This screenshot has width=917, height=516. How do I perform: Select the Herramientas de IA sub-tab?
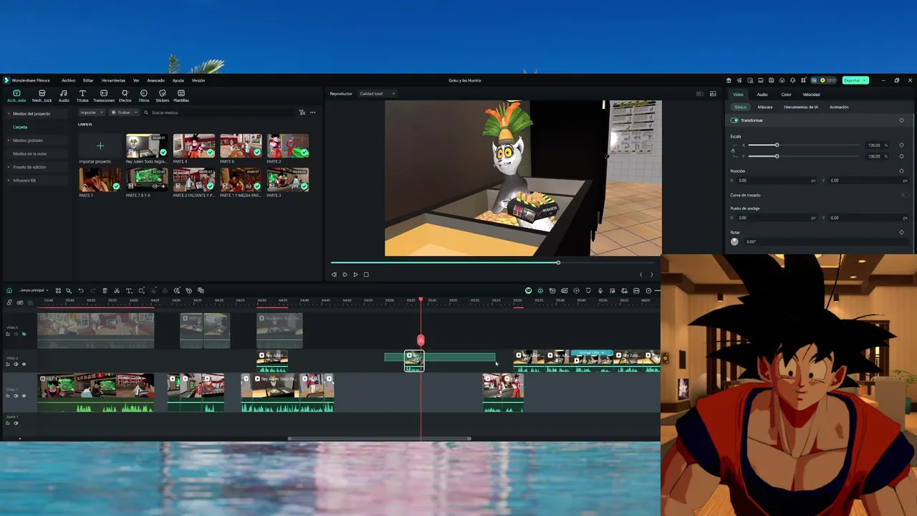click(801, 107)
